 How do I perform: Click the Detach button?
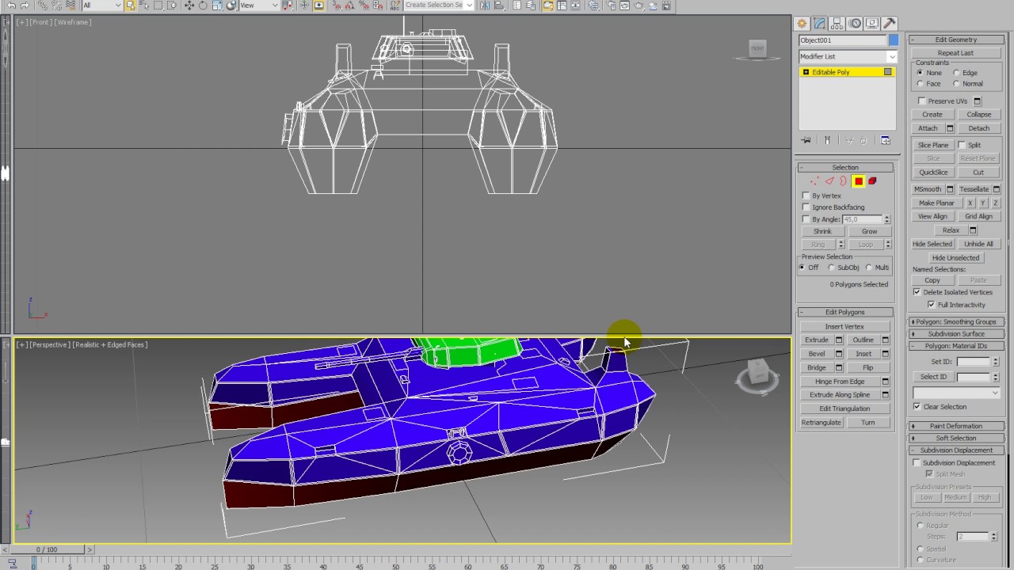[978, 128]
